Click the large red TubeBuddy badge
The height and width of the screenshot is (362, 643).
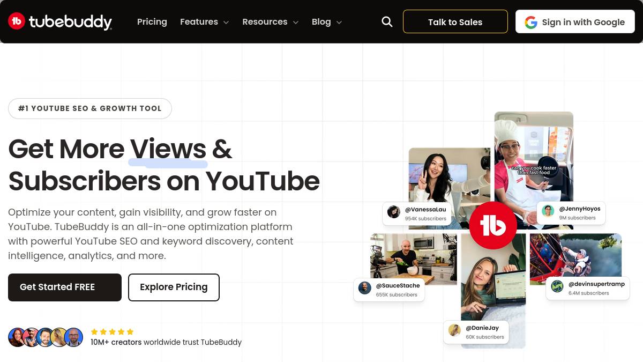pos(493,226)
